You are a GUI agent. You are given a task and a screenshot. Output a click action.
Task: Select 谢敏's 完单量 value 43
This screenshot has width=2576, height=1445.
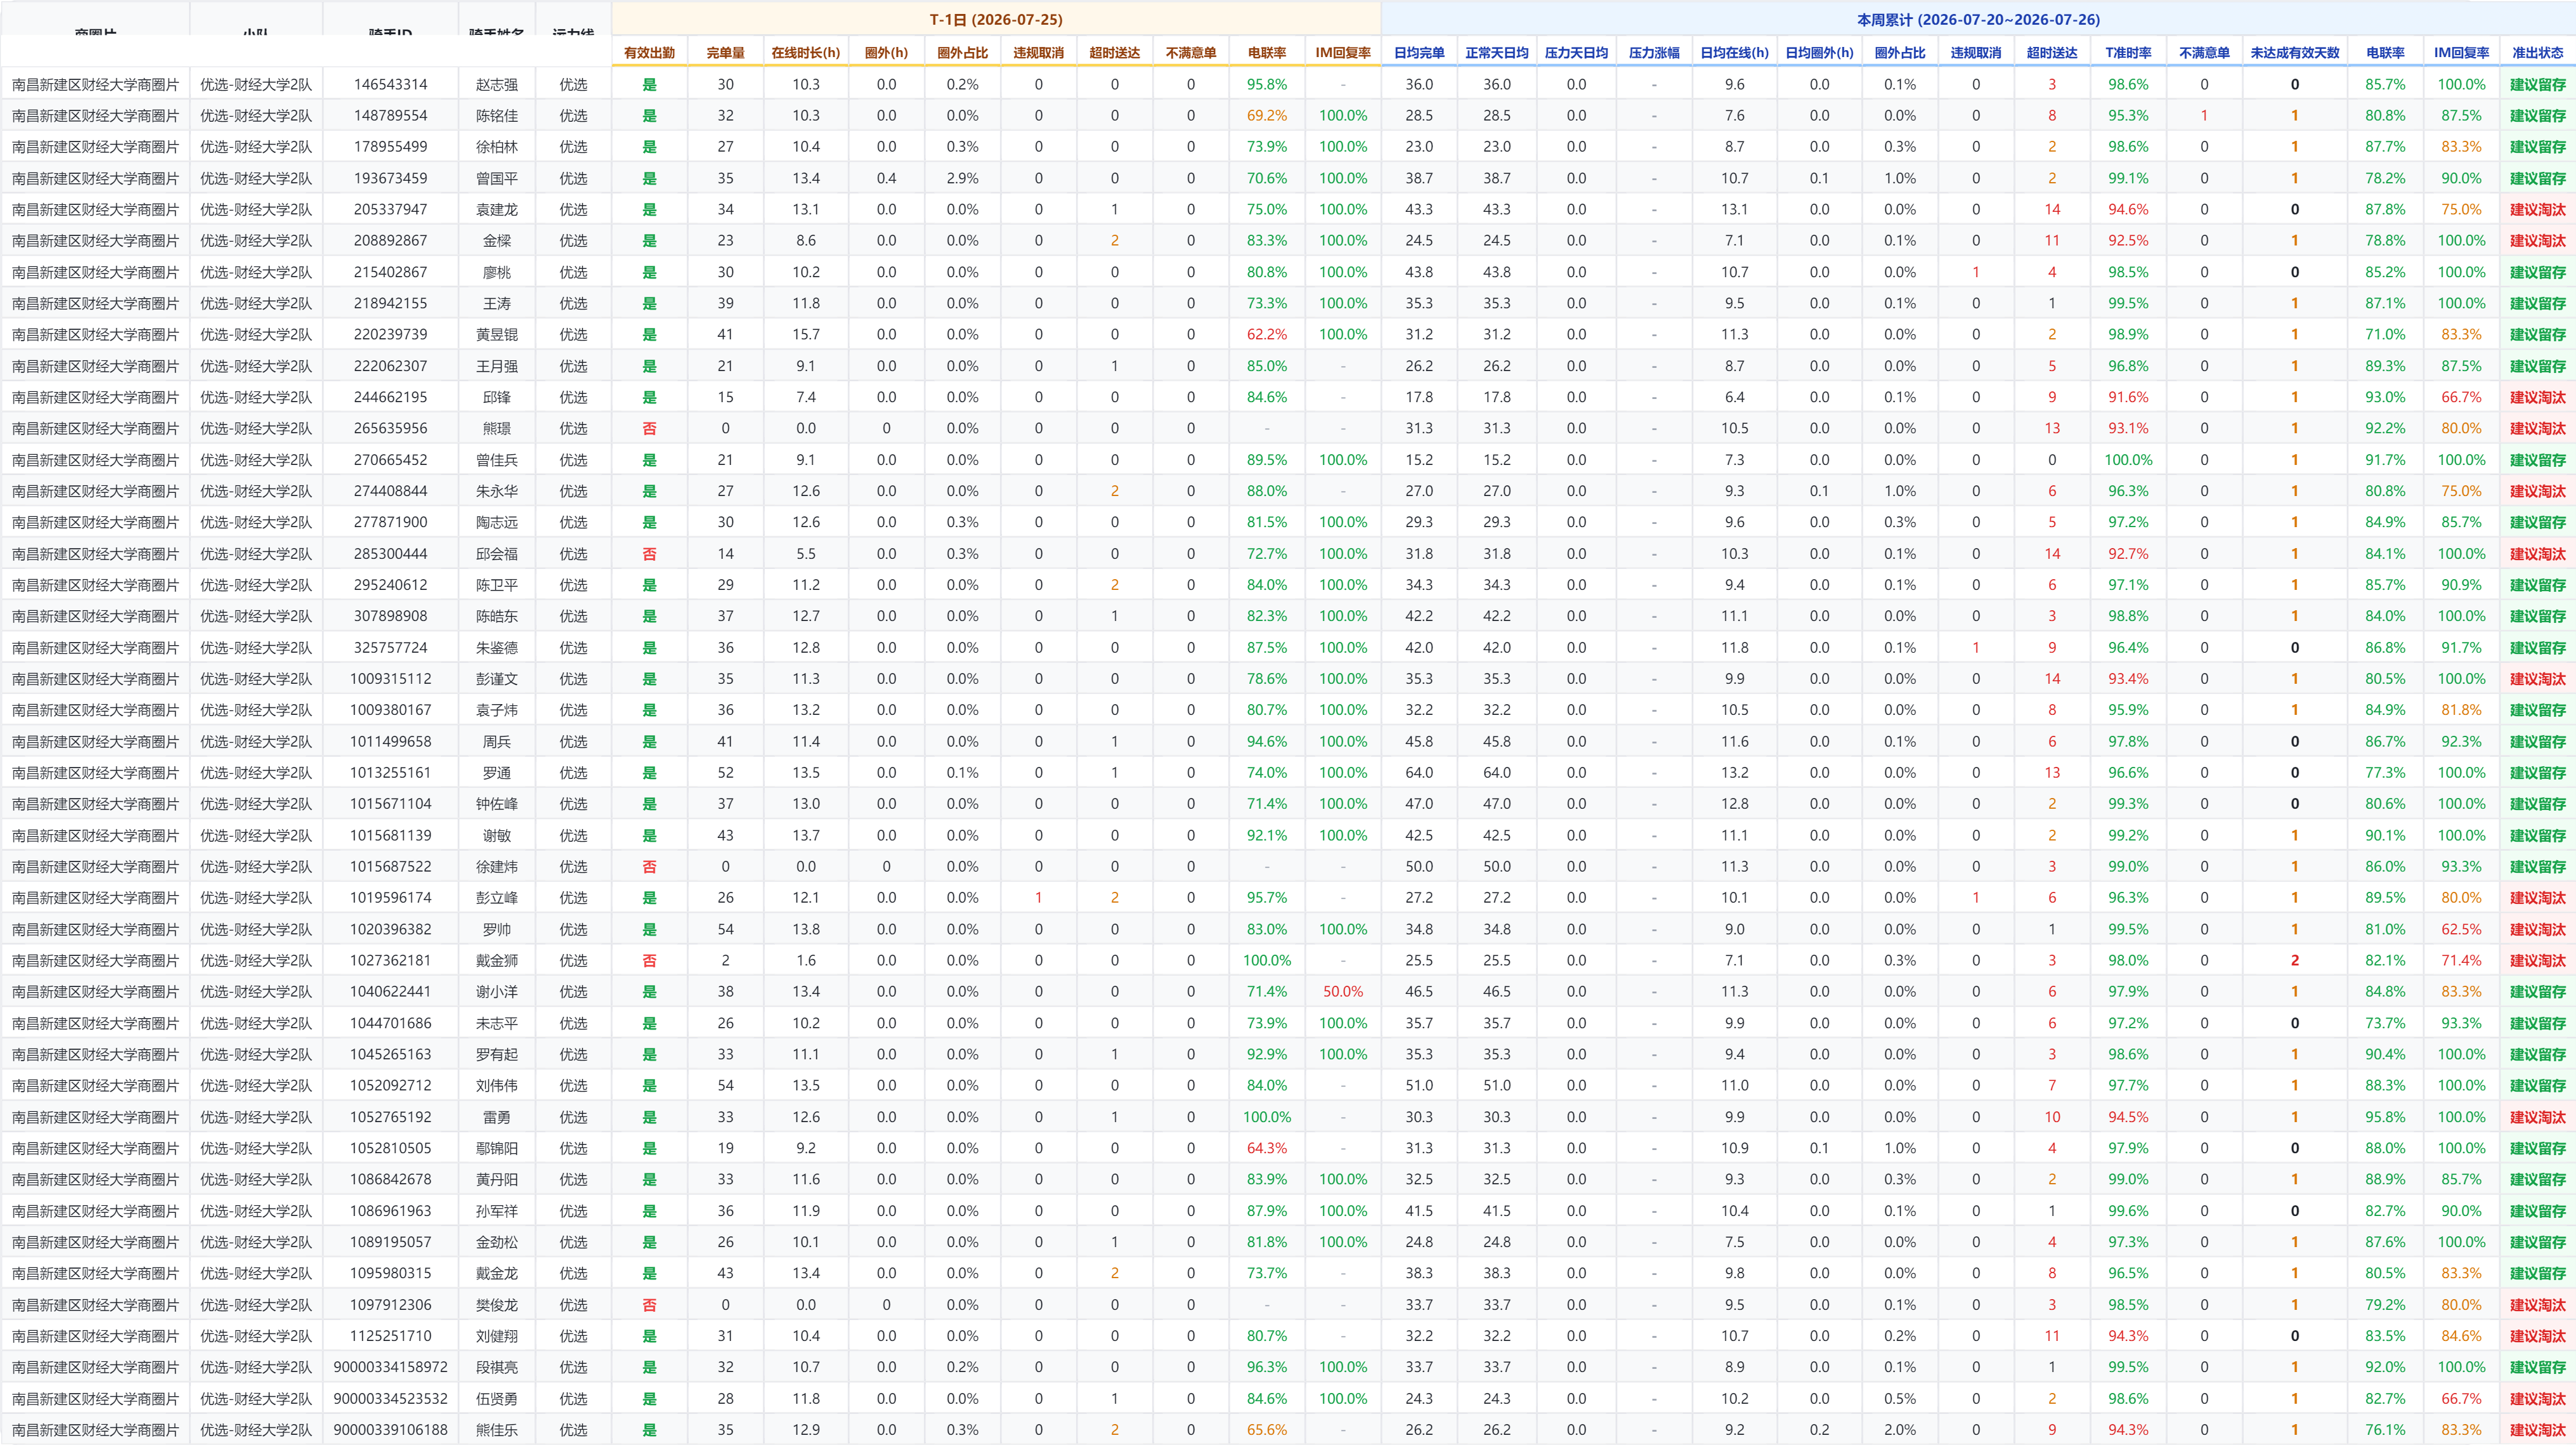click(725, 836)
